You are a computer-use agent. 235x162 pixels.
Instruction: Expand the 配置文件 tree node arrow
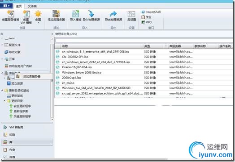[2, 45]
